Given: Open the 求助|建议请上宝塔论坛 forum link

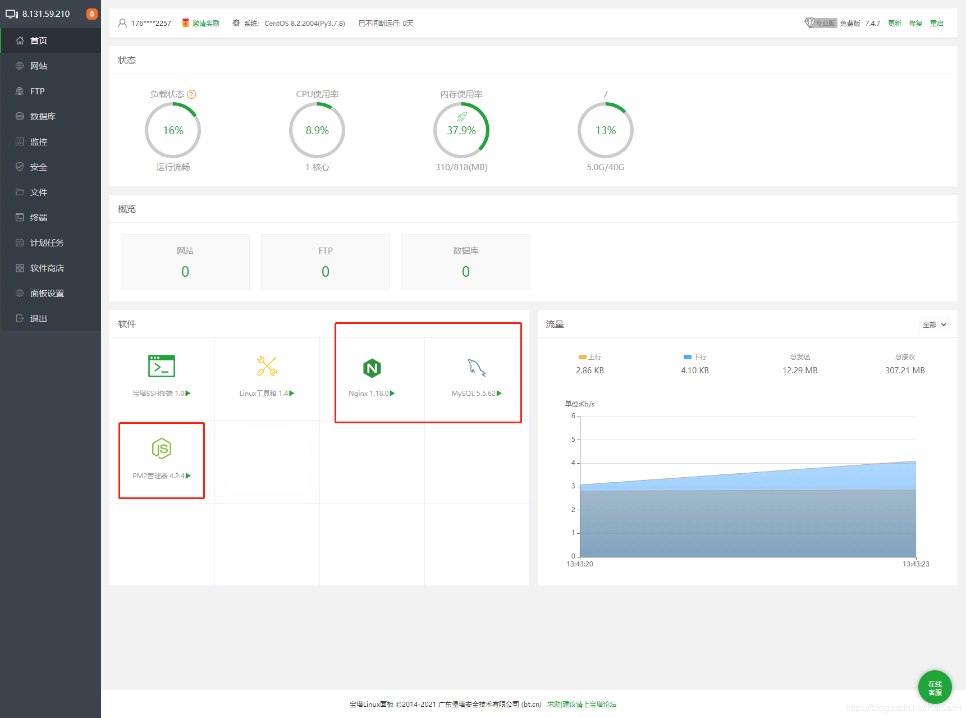Looking at the screenshot, I should coord(582,705).
